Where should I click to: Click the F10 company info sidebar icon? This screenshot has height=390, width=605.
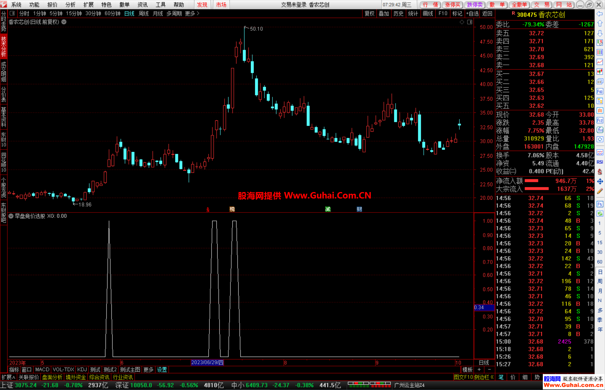pyautogui.click(x=600, y=91)
